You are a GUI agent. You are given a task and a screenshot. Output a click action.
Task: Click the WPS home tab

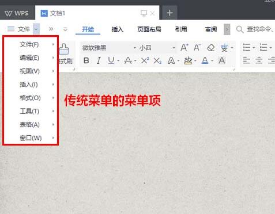17,13
